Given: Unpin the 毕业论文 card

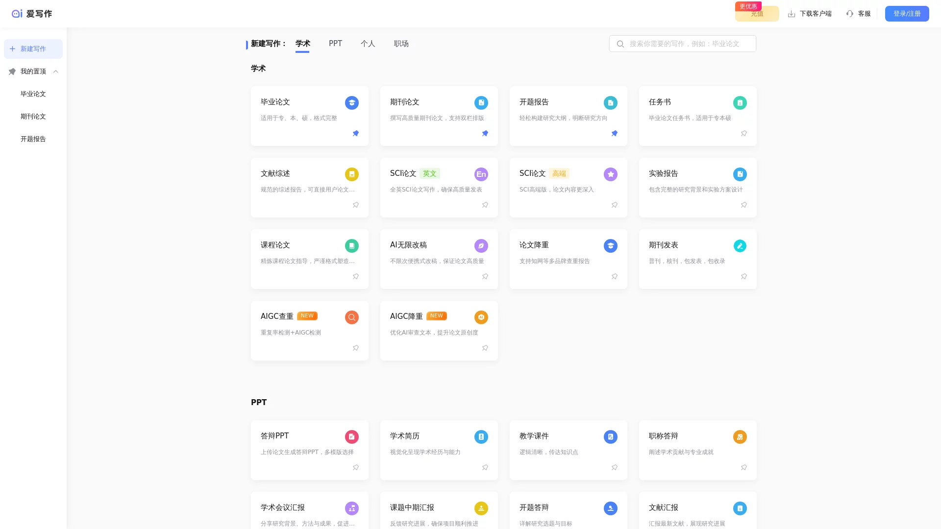Looking at the screenshot, I should coord(356,133).
